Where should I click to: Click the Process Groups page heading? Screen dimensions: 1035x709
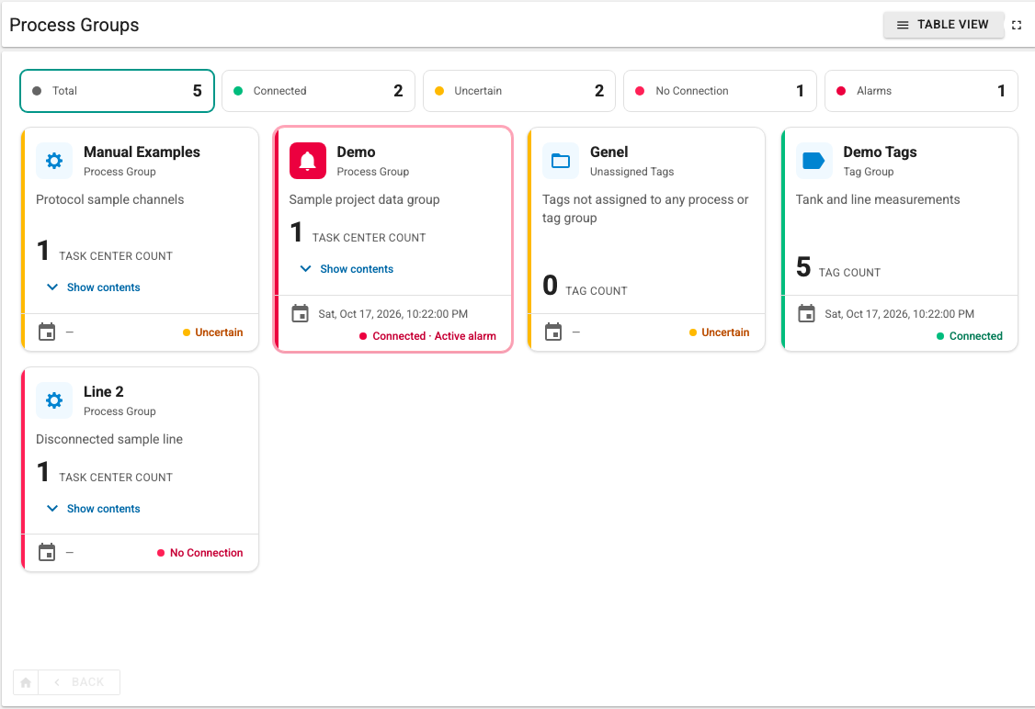click(x=74, y=25)
